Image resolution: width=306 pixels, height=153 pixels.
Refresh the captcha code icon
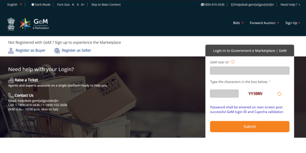pos(279,94)
